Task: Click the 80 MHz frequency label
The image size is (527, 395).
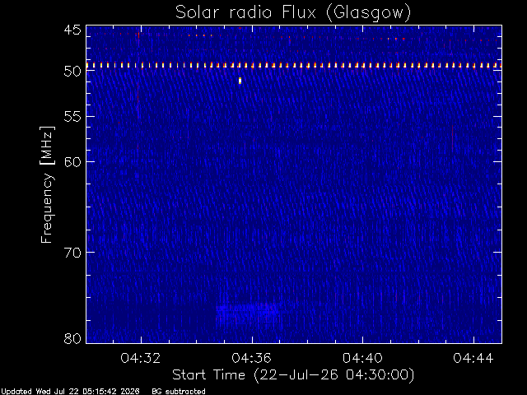Action: (x=72, y=338)
